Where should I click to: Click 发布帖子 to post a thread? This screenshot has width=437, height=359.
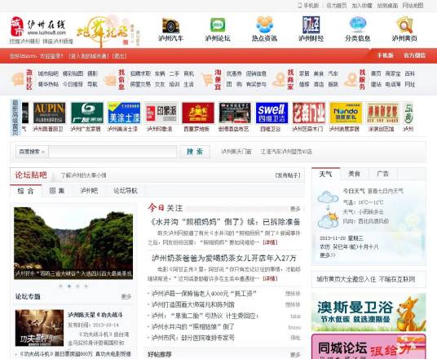click(x=287, y=175)
